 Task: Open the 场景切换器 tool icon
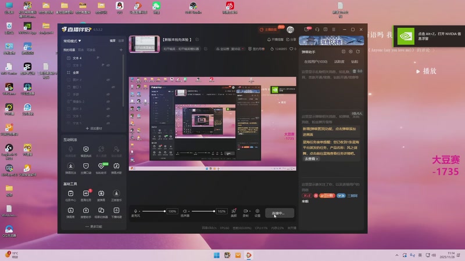[x=101, y=211]
